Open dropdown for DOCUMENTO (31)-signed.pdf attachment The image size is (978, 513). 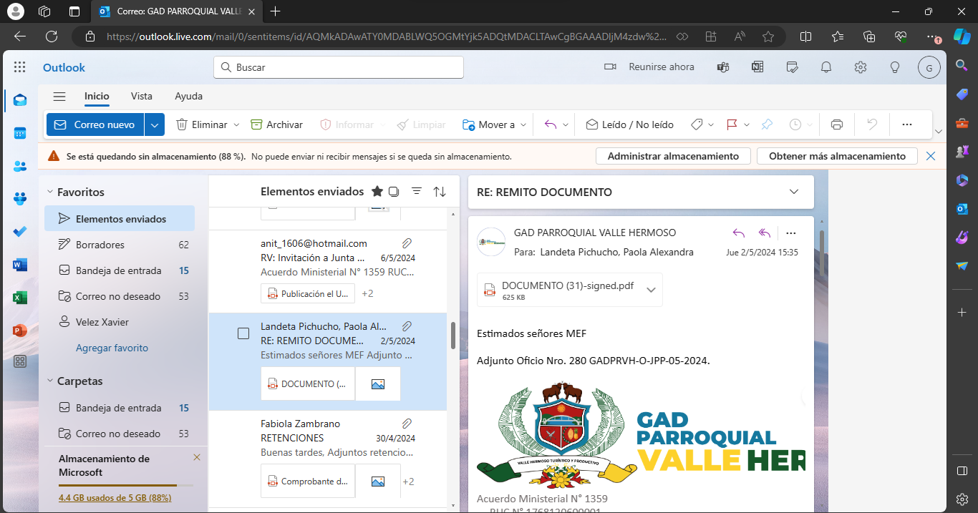tap(651, 290)
